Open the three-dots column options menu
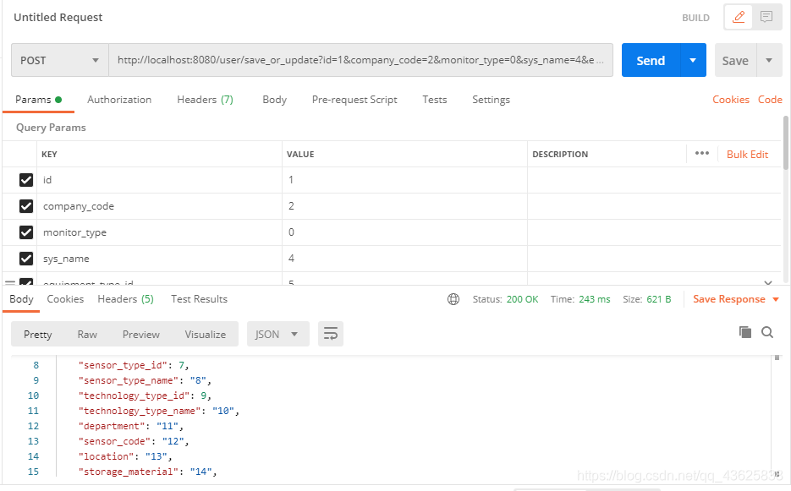Image resolution: width=791 pixels, height=491 pixels. tap(701, 153)
